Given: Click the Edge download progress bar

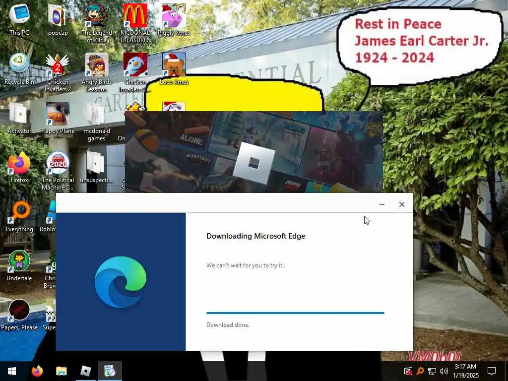Looking at the screenshot, I should (x=295, y=313).
